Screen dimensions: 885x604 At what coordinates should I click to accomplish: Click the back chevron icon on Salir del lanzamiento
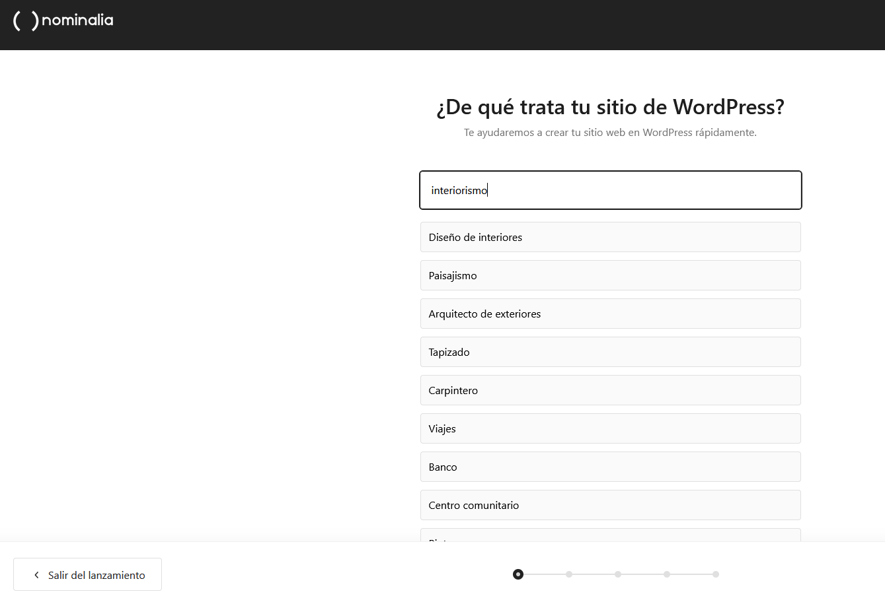click(36, 575)
